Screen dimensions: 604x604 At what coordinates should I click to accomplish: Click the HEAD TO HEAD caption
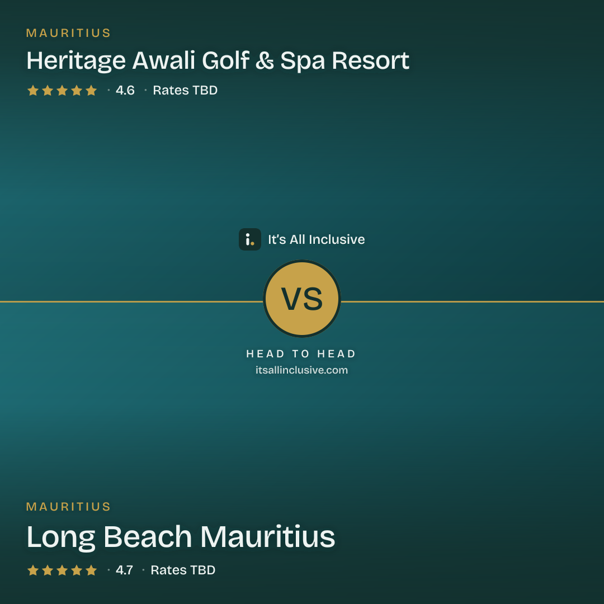(x=301, y=354)
